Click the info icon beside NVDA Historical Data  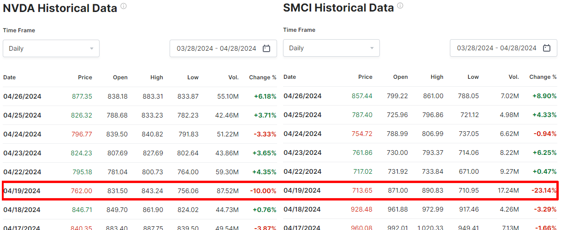coord(124,6)
